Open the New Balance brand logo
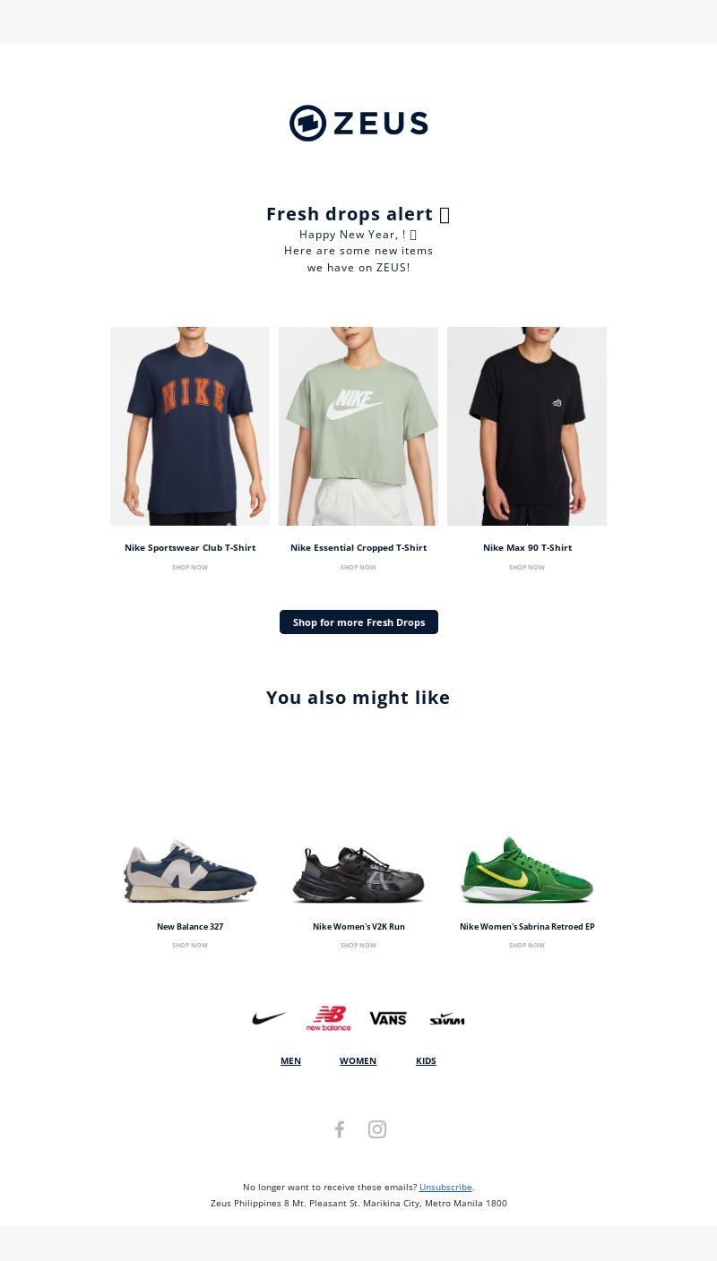The height and width of the screenshot is (1261, 717). pyautogui.click(x=328, y=1018)
